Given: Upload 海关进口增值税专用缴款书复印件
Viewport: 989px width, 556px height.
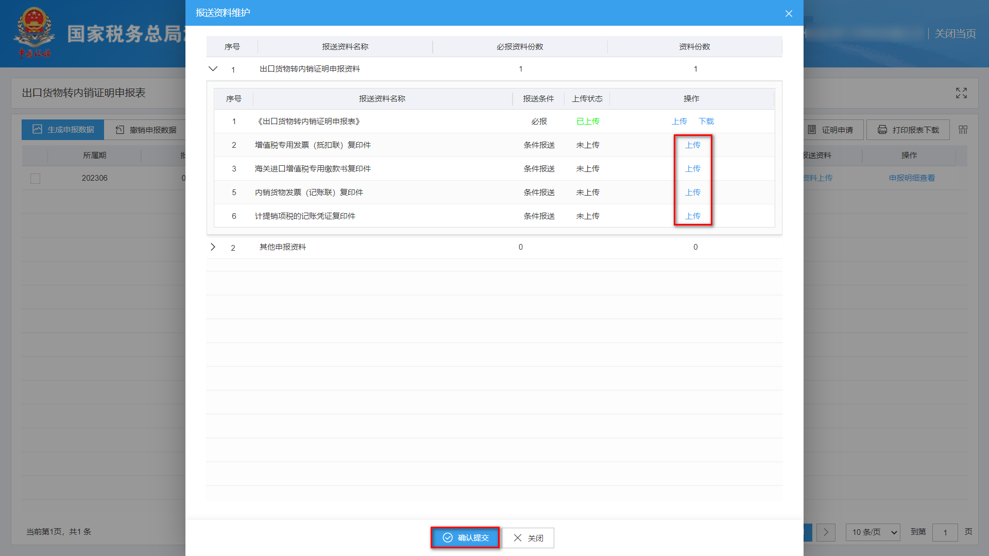Looking at the screenshot, I should click(692, 169).
